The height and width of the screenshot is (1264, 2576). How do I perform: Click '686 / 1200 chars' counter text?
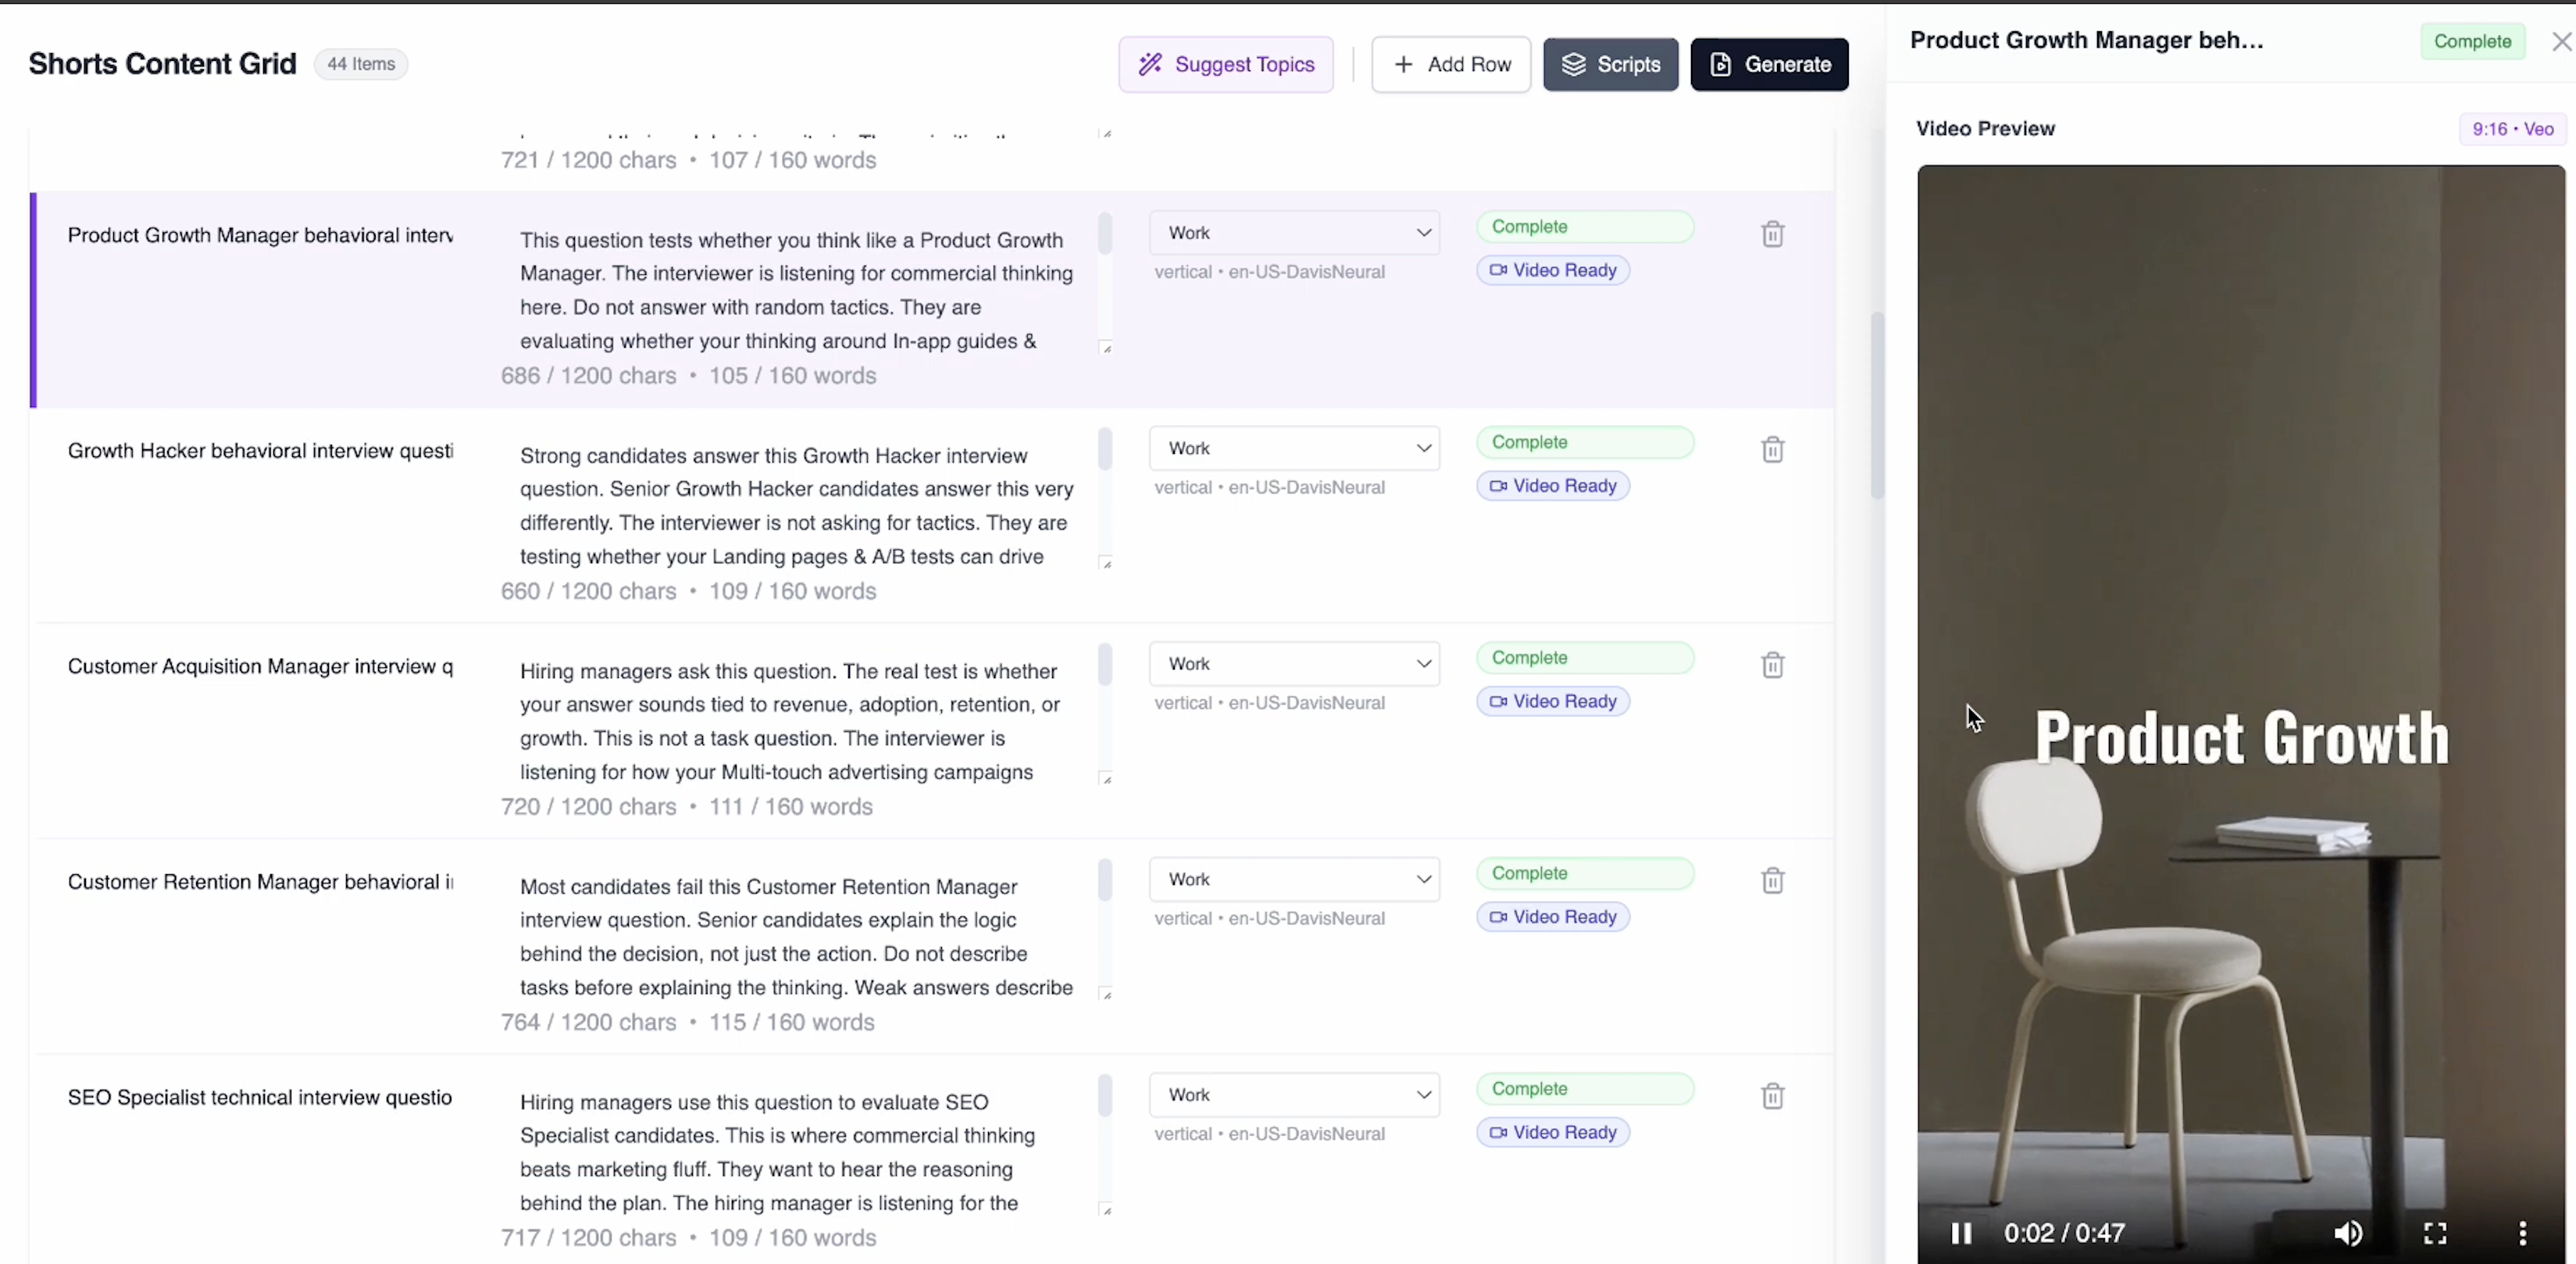click(588, 376)
